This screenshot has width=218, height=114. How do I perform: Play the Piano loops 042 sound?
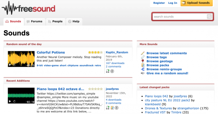tap(10, 101)
